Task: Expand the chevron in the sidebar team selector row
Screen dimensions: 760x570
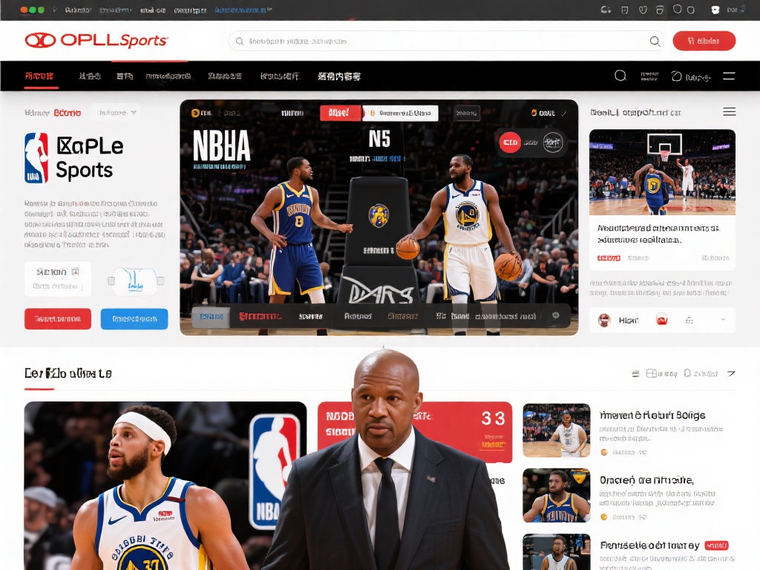Action: [x=723, y=321]
